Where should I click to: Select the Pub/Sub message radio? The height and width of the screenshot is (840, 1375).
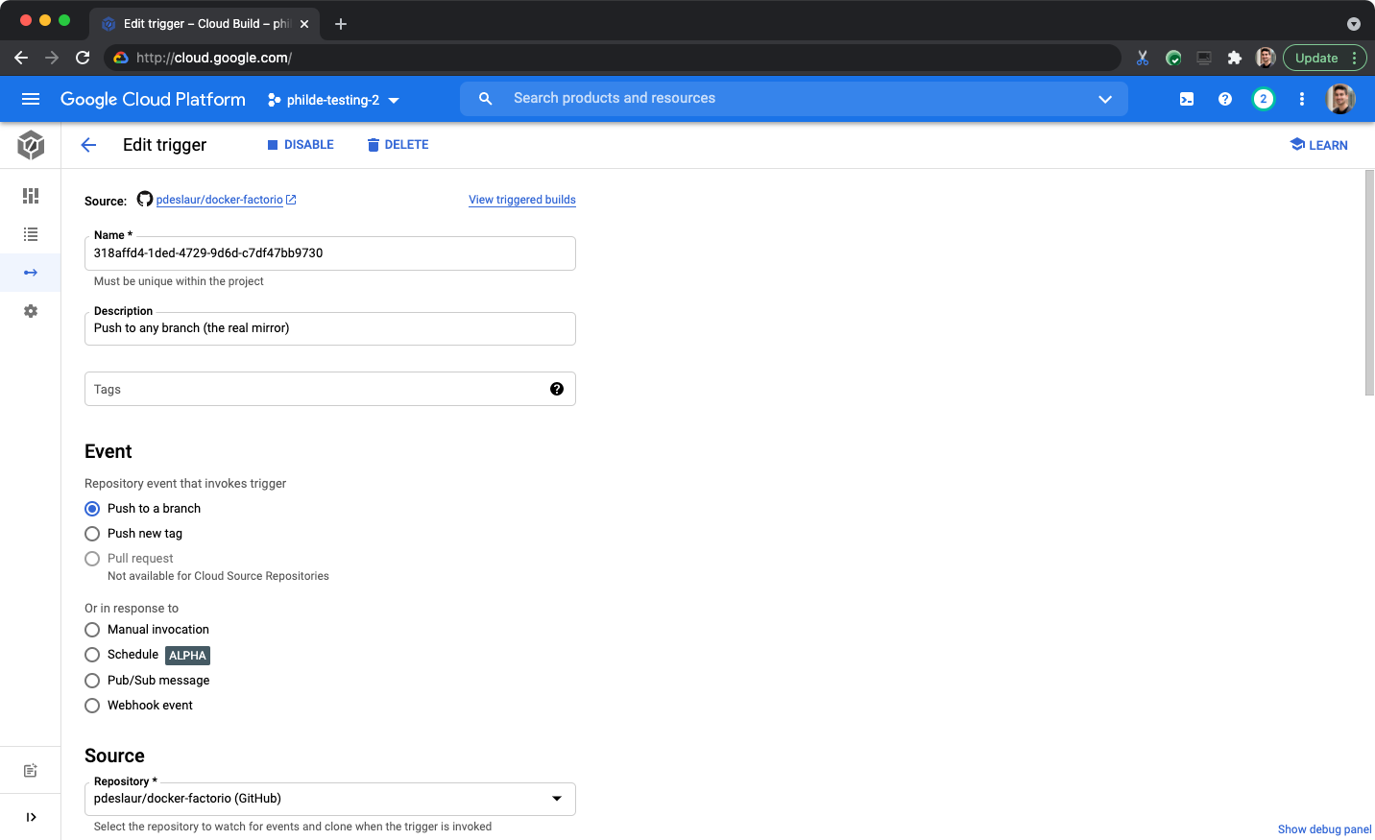[92, 681]
